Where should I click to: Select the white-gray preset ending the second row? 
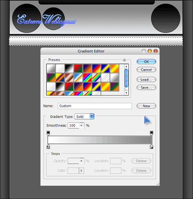coord(115,77)
